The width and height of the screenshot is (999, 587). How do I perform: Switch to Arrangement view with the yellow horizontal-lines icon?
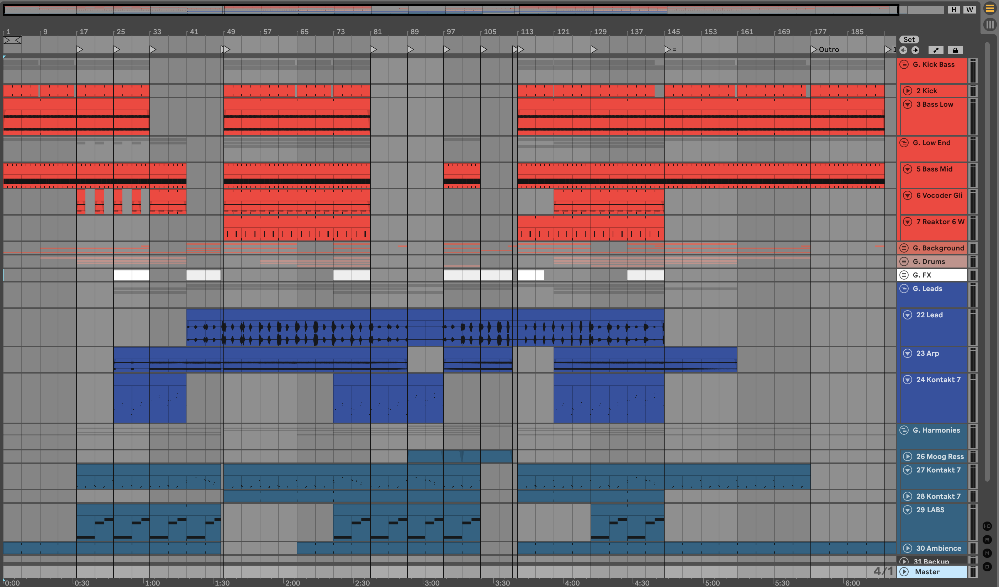coord(990,9)
